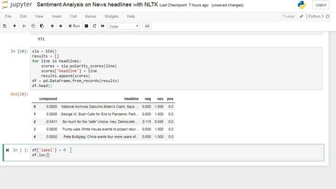This screenshot has width=336, height=189.
Task: Insert cell below with plus icon
Action: pyautogui.click(x=14, y=26)
